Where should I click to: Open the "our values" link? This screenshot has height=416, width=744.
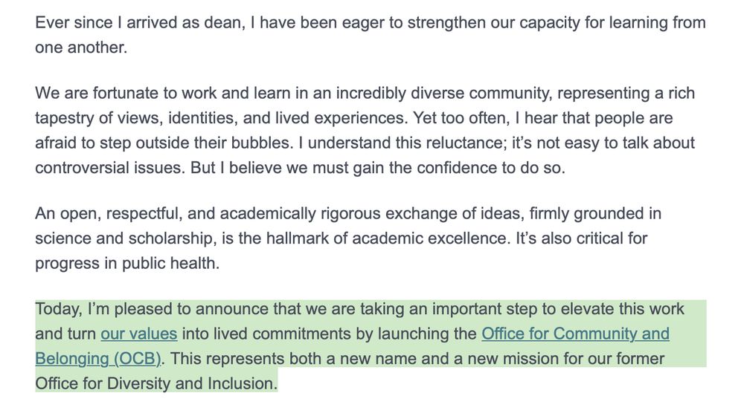click(x=138, y=334)
